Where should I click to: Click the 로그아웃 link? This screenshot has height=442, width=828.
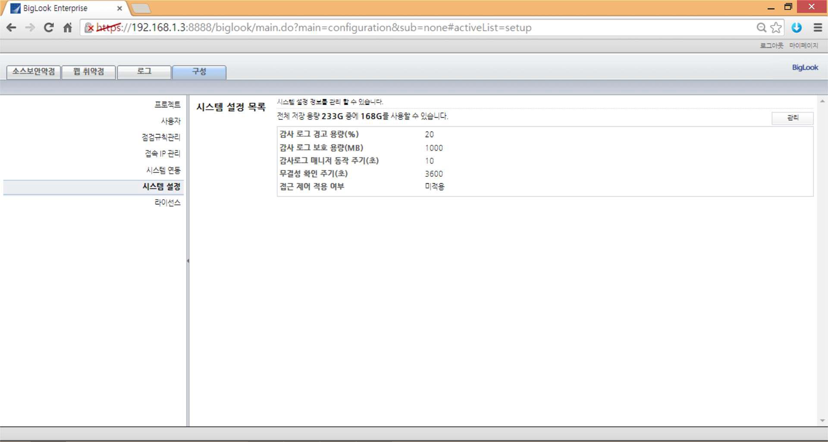[772, 45]
